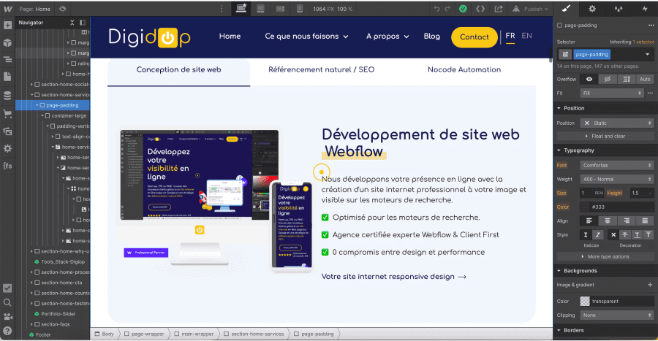Open the Components box icon in left sidebar

coord(7,43)
